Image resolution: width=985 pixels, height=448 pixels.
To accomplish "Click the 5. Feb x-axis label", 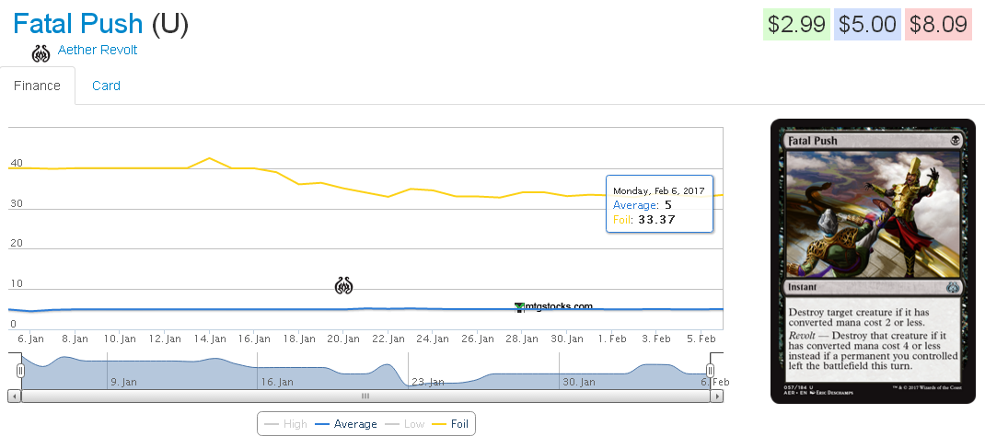I will [701, 339].
